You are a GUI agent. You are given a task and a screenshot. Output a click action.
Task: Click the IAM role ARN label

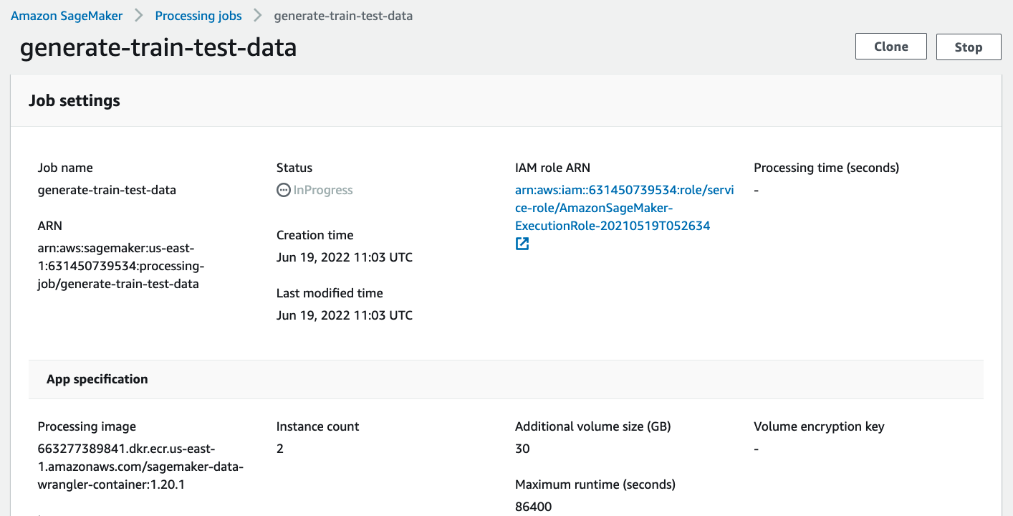pyautogui.click(x=552, y=168)
